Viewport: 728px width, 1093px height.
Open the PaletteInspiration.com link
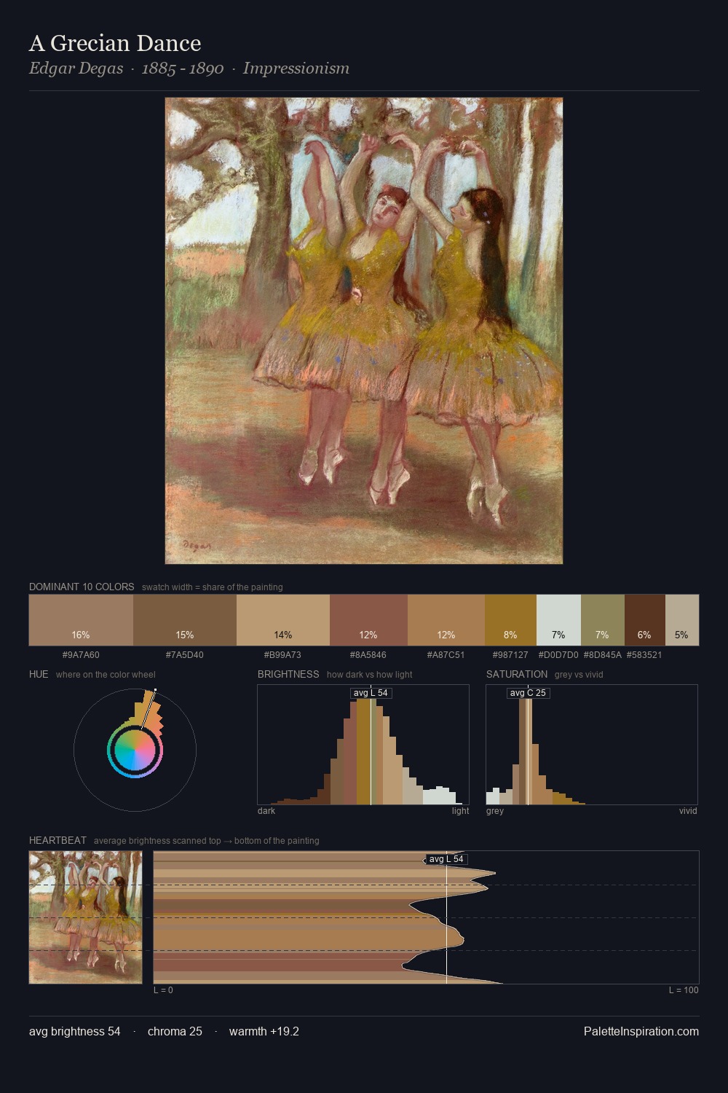point(641,1031)
